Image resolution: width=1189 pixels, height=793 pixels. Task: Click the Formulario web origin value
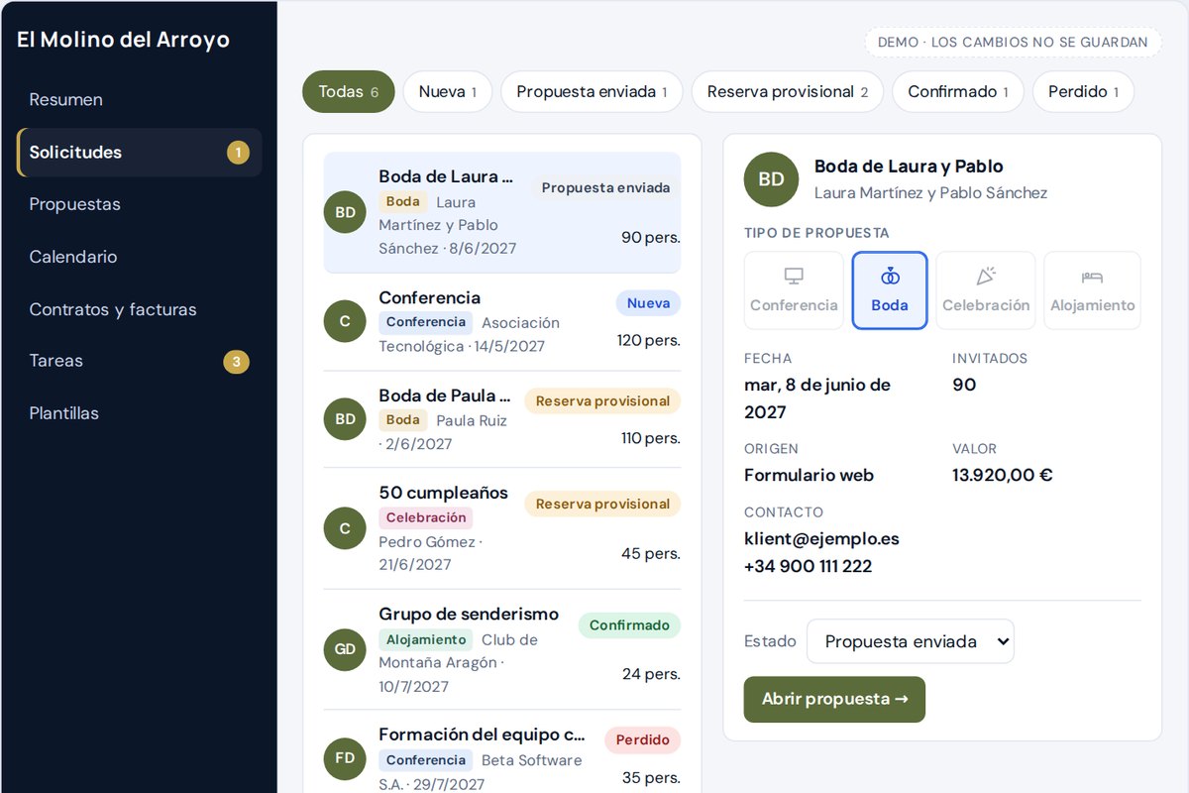(x=809, y=475)
